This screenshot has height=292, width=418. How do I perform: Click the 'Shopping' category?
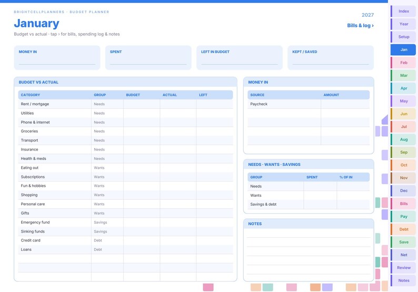coord(29,195)
